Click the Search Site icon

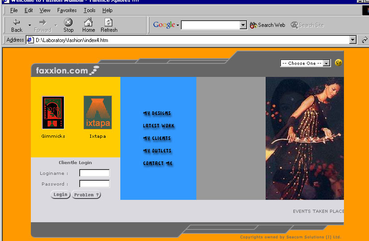pyautogui.click(x=294, y=25)
